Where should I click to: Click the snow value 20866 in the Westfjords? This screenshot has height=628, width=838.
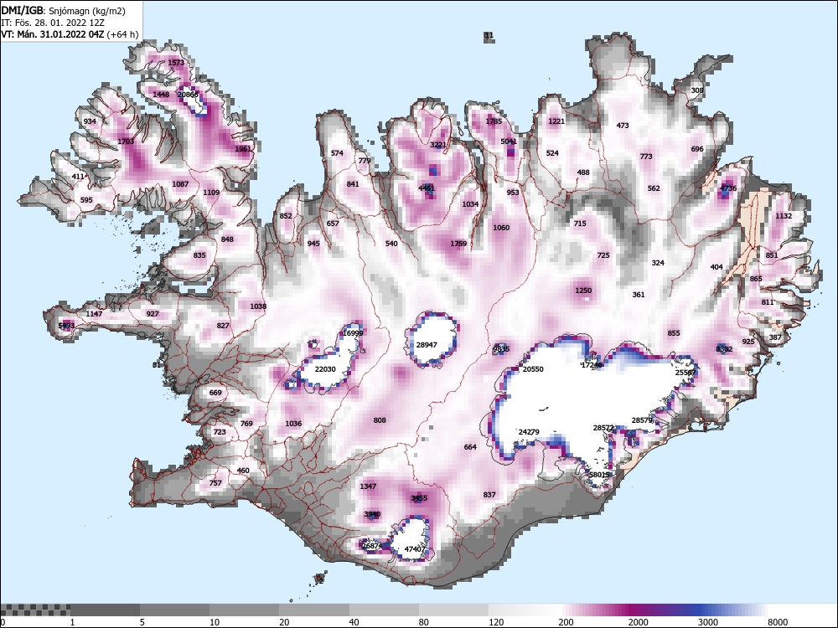188,95
